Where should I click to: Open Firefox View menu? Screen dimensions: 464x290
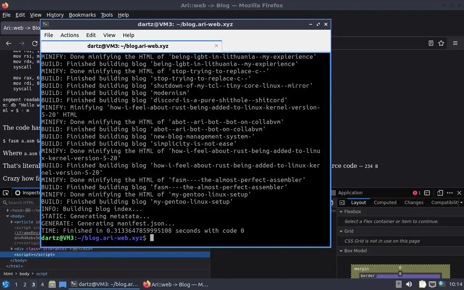tap(36, 15)
